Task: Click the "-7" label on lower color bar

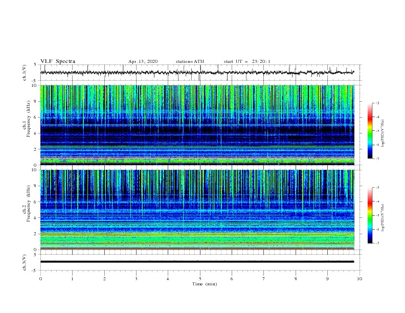Action: (377, 243)
